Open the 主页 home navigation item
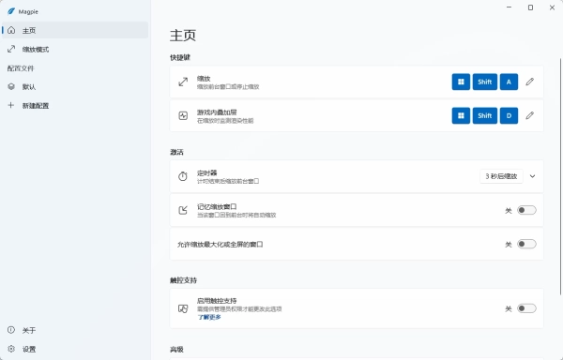563x360 pixels. [x=75, y=31]
